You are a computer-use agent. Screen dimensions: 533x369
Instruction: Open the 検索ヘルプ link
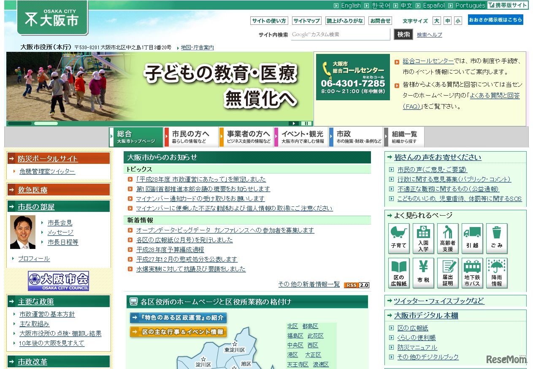pos(430,35)
